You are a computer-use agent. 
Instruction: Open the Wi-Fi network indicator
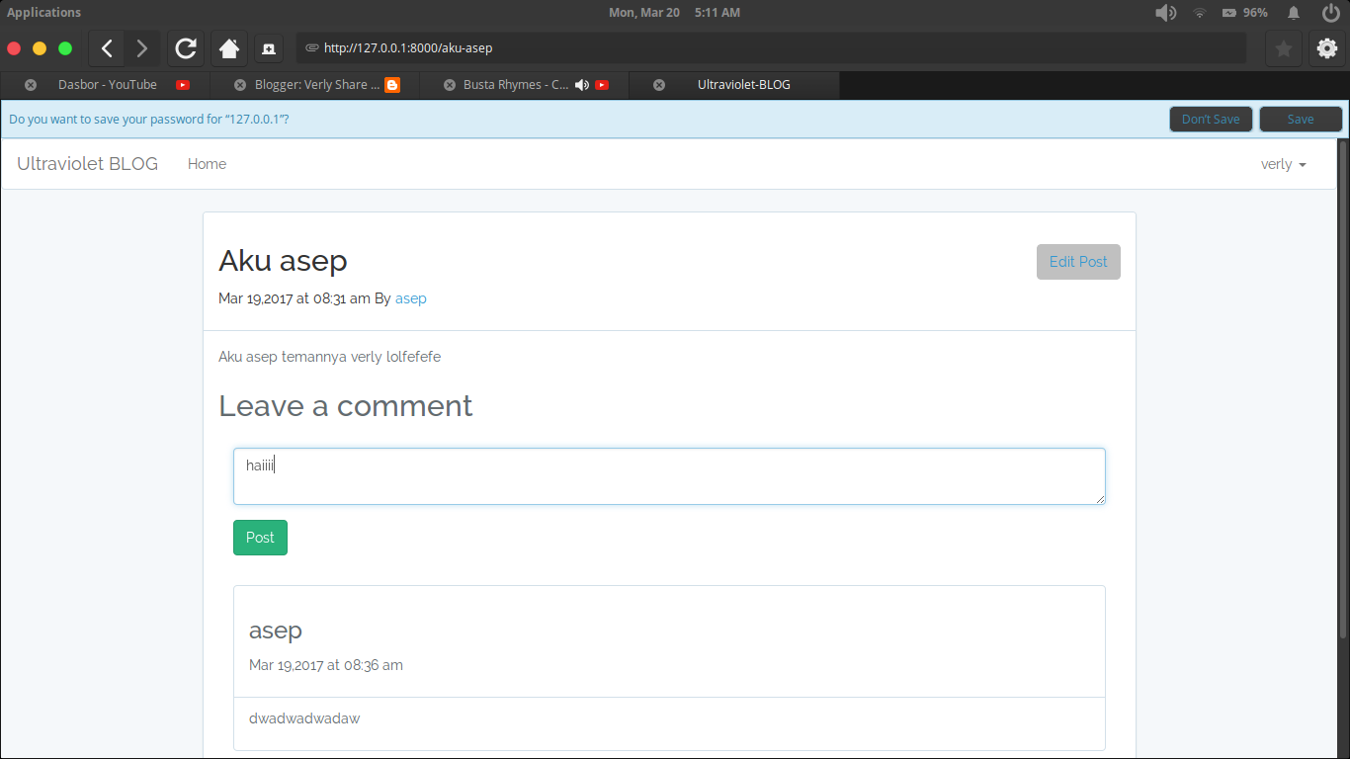coord(1200,13)
